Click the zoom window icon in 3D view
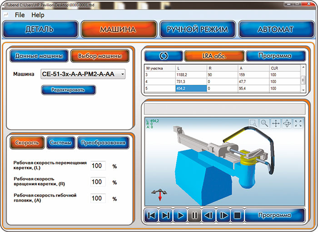 pos(253,123)
